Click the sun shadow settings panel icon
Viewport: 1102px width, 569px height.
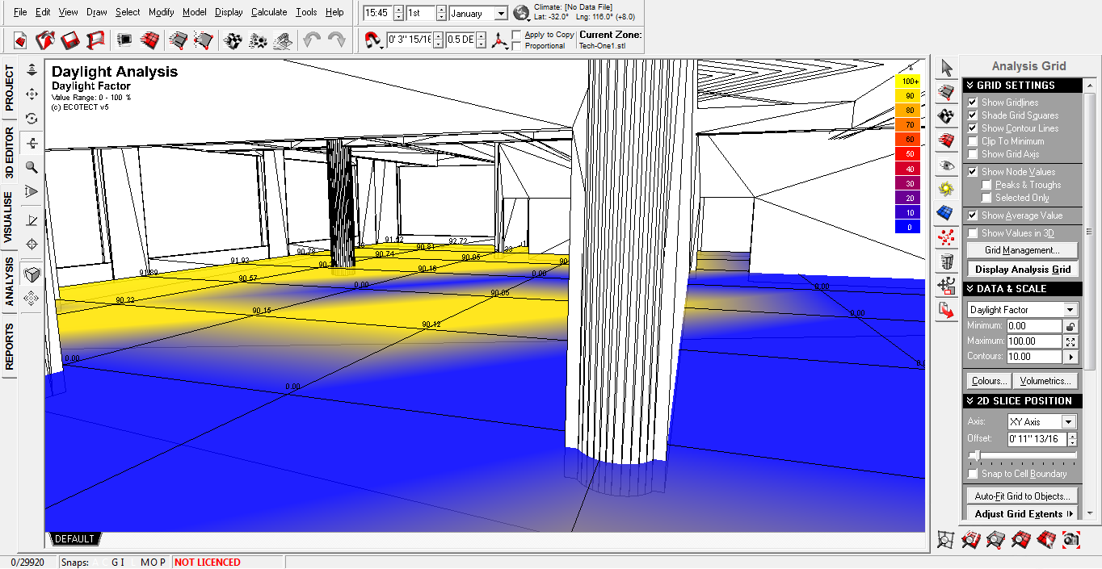pyautogui.click(x=945, y=189)
